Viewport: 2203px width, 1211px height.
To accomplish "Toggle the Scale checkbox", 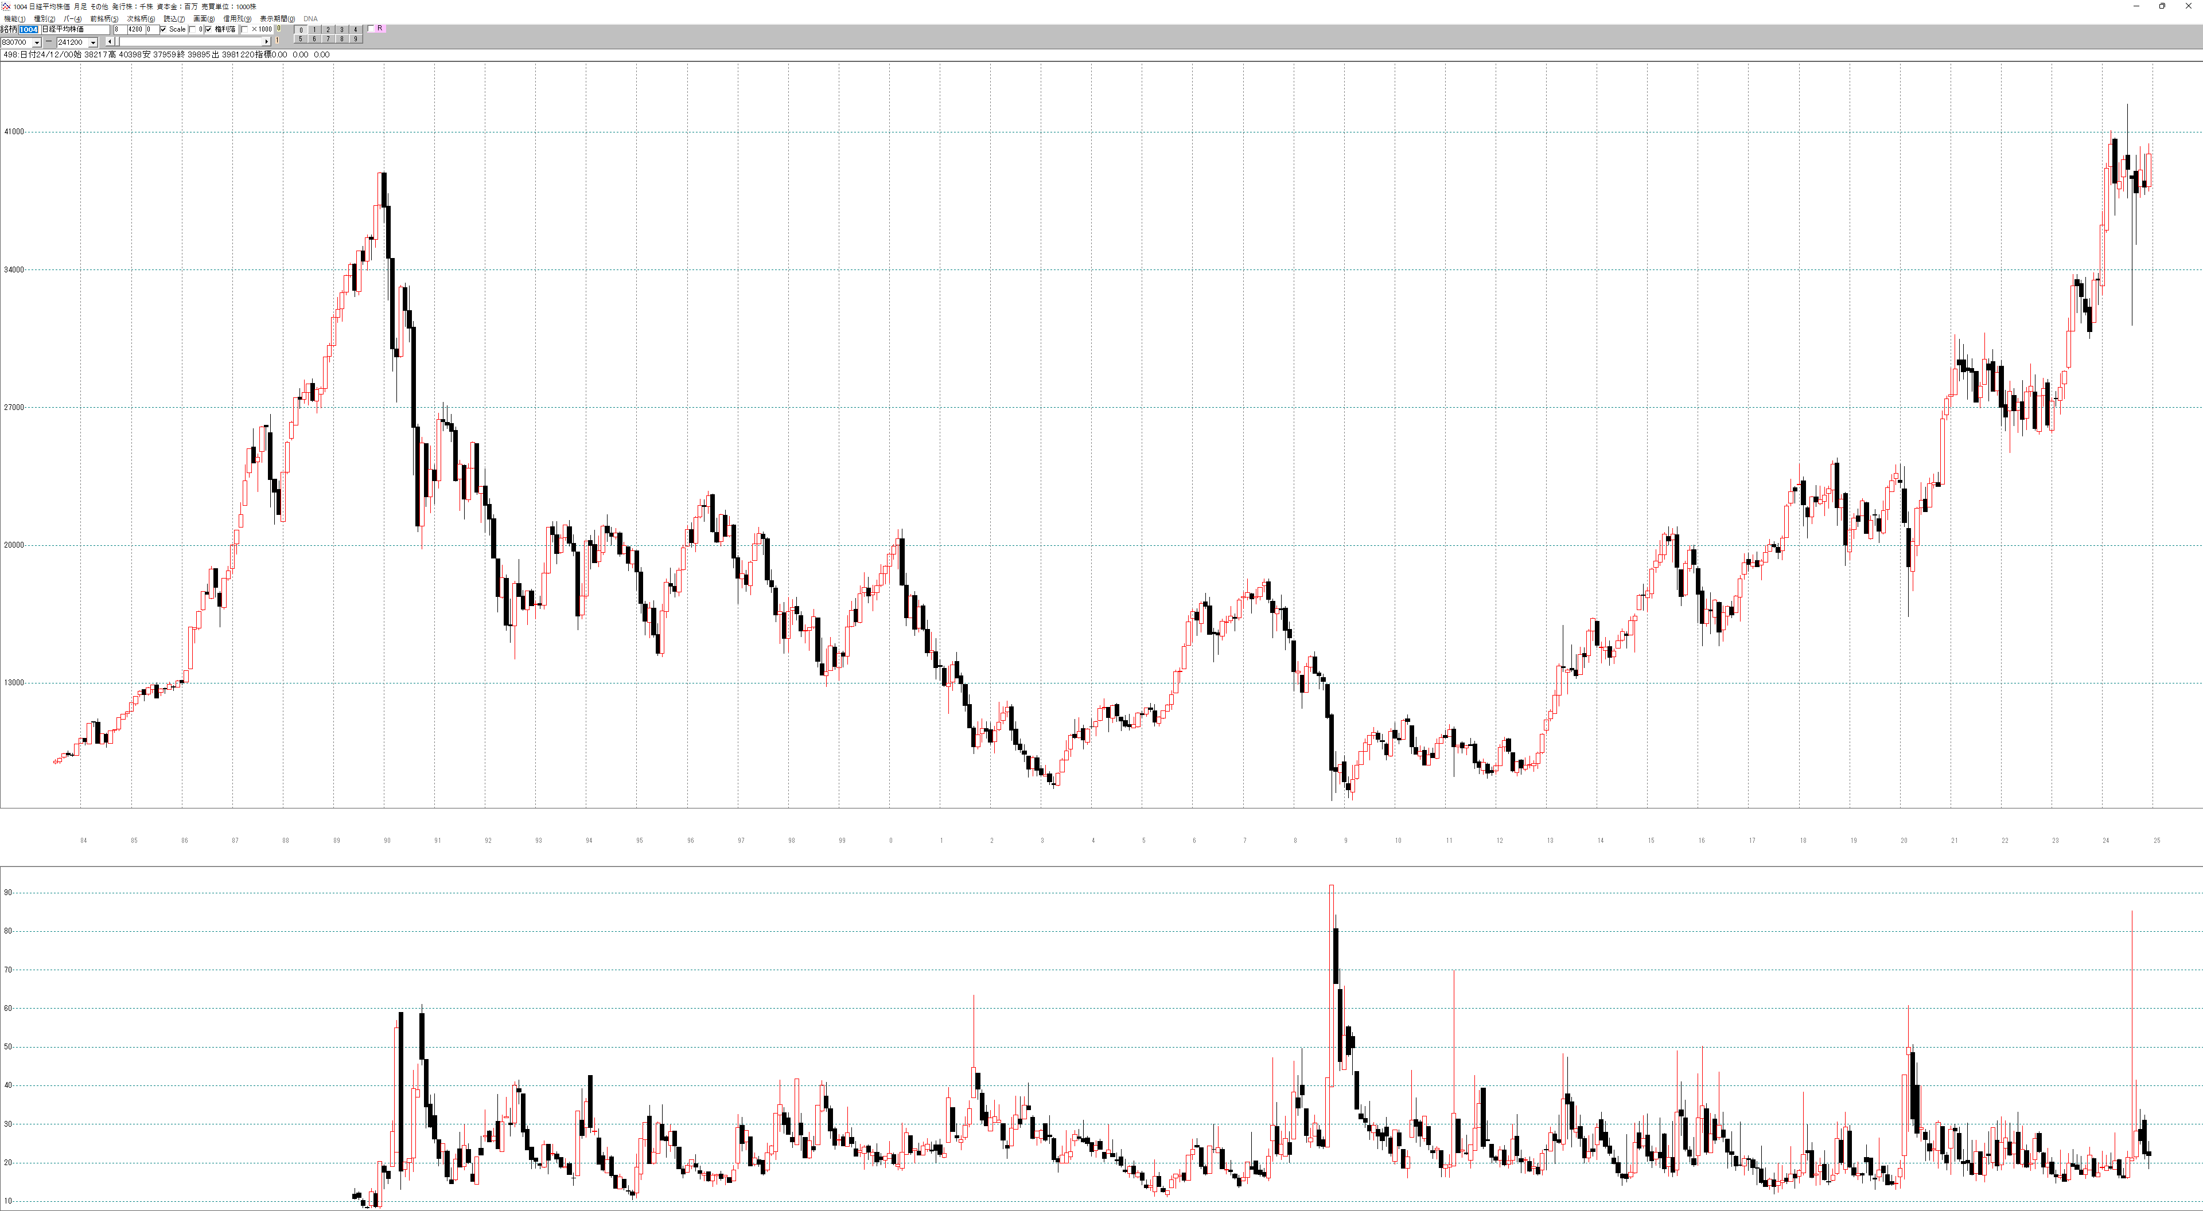I will [x=164, y=29].
